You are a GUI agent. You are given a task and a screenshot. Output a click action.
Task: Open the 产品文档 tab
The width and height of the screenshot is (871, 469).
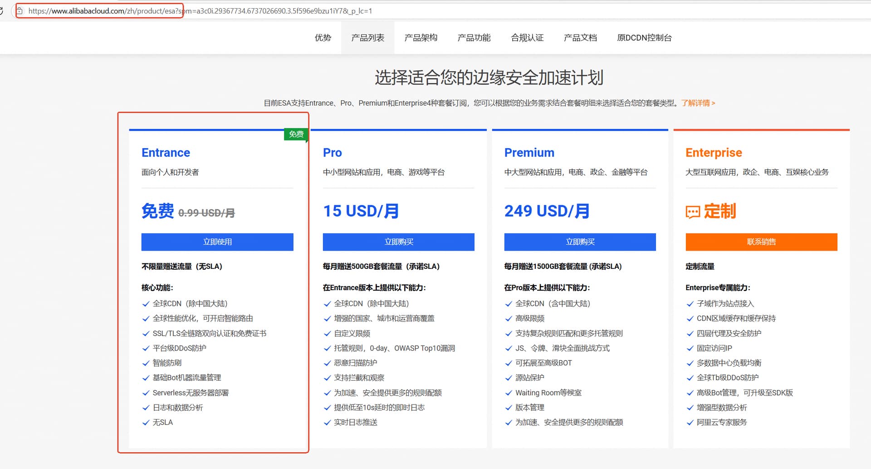click(x=580, y=38)
